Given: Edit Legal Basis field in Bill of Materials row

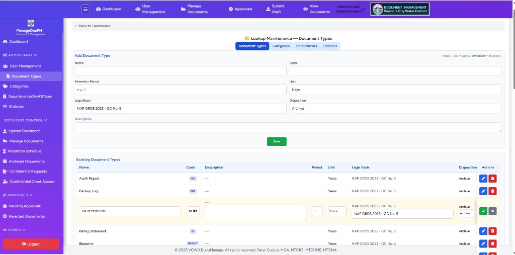Looking at the screenshot, I should point(402,214).
